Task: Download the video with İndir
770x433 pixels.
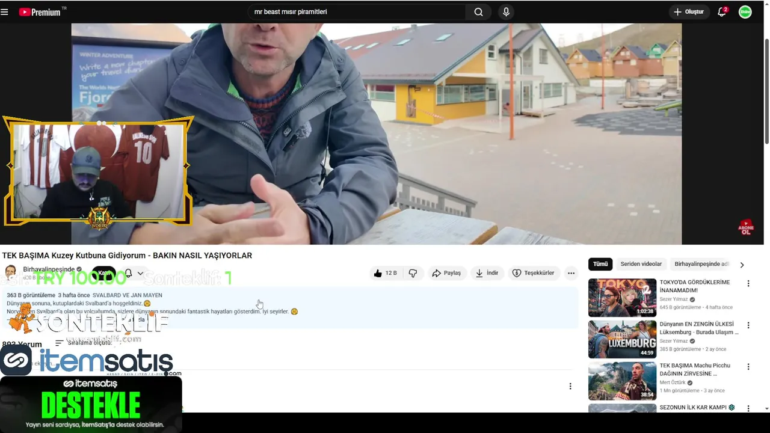Action: 487,273
